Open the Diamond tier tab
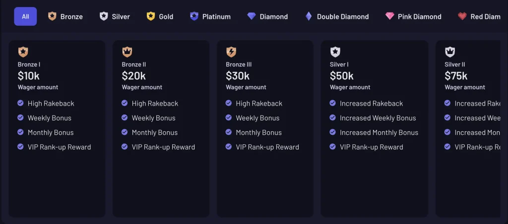The height and width of the screenshot is (224, 508). pyautogui.click(x=267, y=16)
